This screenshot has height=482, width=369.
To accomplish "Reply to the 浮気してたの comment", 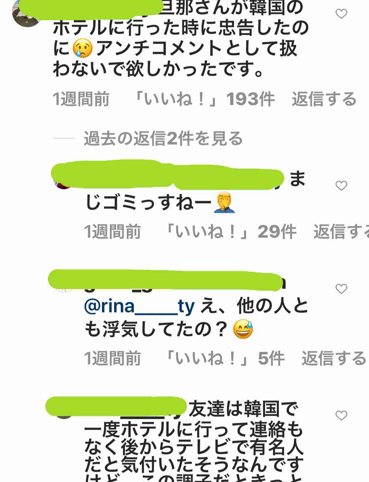I will coord(334,358).
